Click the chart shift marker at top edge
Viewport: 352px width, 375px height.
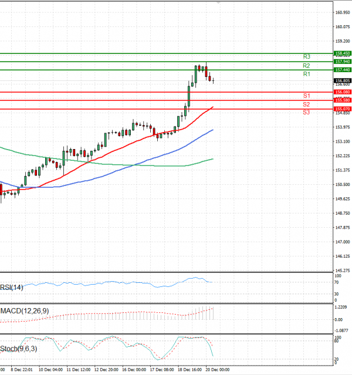(x=218, y=2)
